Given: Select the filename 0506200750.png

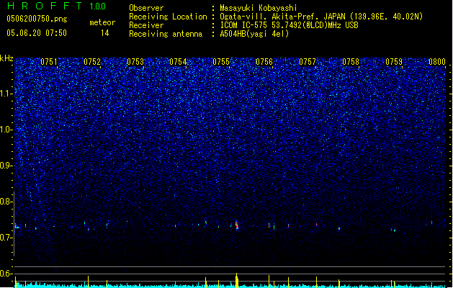Looking at the screenshot, I should pos(37,19).
